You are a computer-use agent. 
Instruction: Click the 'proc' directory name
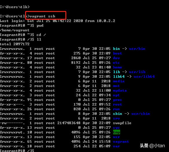pyautogui.click(x=117, y=100)
